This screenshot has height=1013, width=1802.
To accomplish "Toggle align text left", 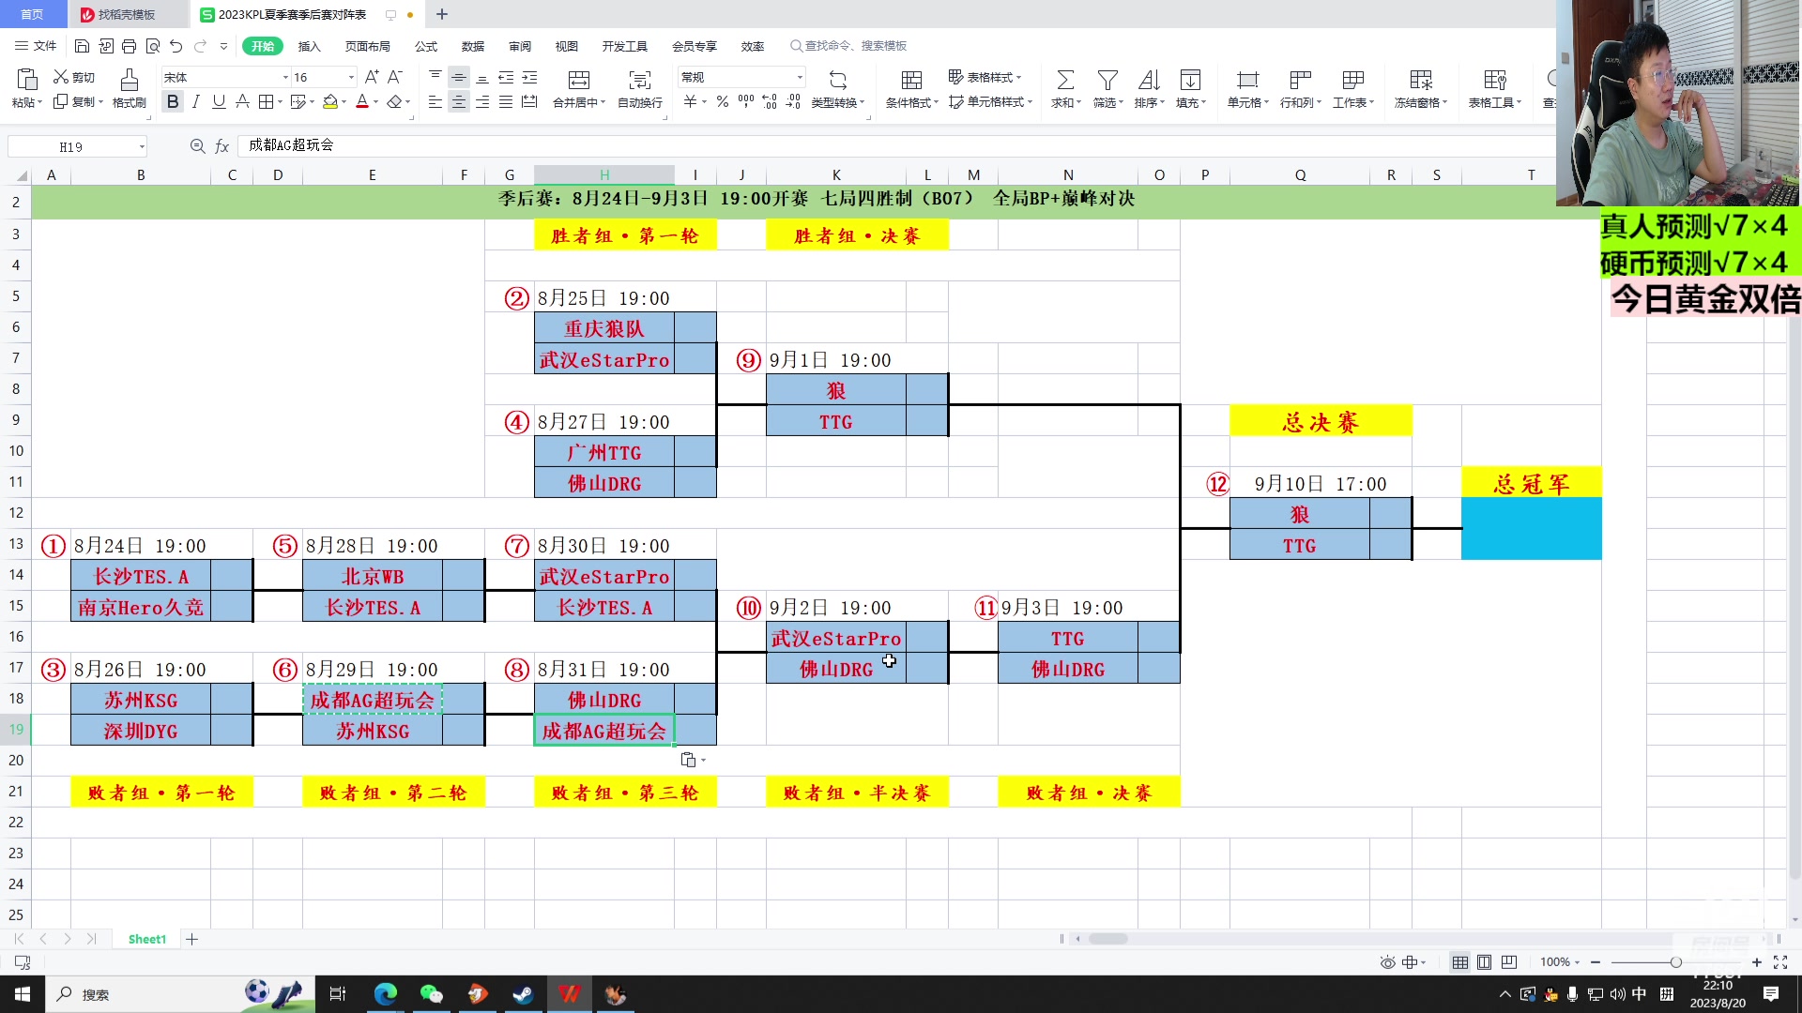I will [435, 101].
